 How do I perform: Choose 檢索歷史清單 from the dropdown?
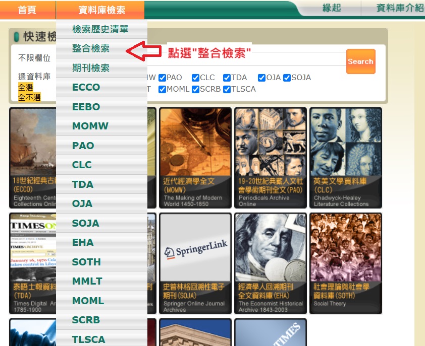point(101,29)
